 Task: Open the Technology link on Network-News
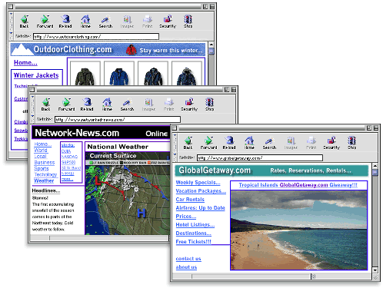pyautogui.click(x=45, y=174)
